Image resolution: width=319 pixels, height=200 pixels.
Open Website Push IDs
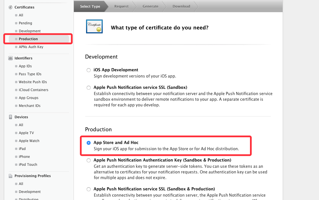pyautogui.click(x=33, y=82)
